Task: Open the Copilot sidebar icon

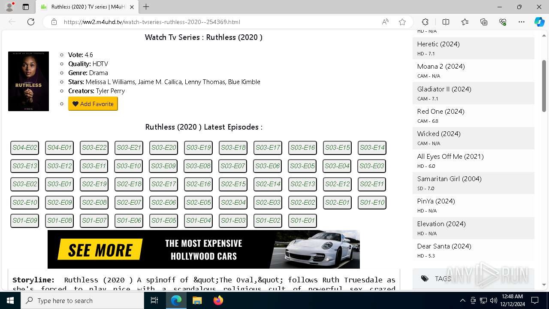Action: click(x=539, y=22)
